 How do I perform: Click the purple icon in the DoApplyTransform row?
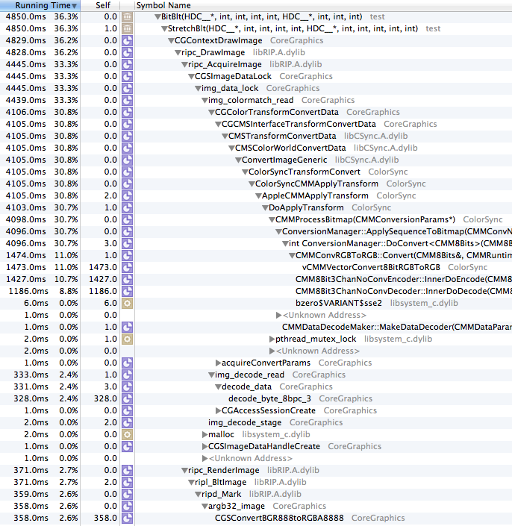pyautogui.click(x=127, y=207)
